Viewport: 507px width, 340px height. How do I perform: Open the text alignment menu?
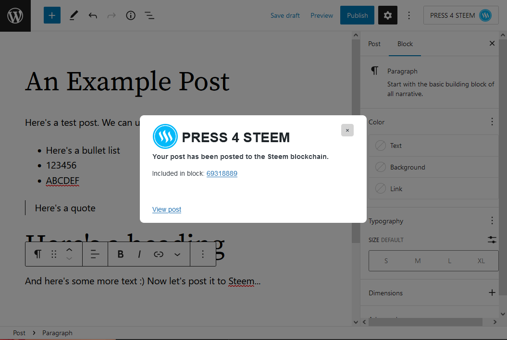click(x=95, y=255)
